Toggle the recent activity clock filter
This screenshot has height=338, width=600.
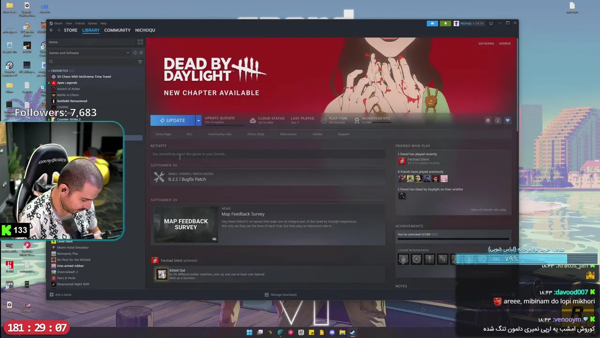(135, 53)
